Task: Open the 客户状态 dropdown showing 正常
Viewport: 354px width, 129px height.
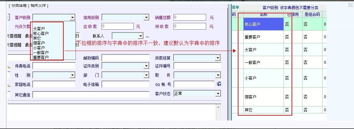Action: pyautogui.click(x=218, y=94)
